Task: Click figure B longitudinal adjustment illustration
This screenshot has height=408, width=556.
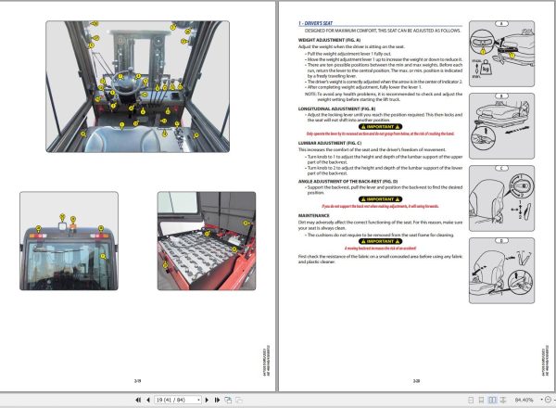Action: pyautogui.click(x=501, y=126)
